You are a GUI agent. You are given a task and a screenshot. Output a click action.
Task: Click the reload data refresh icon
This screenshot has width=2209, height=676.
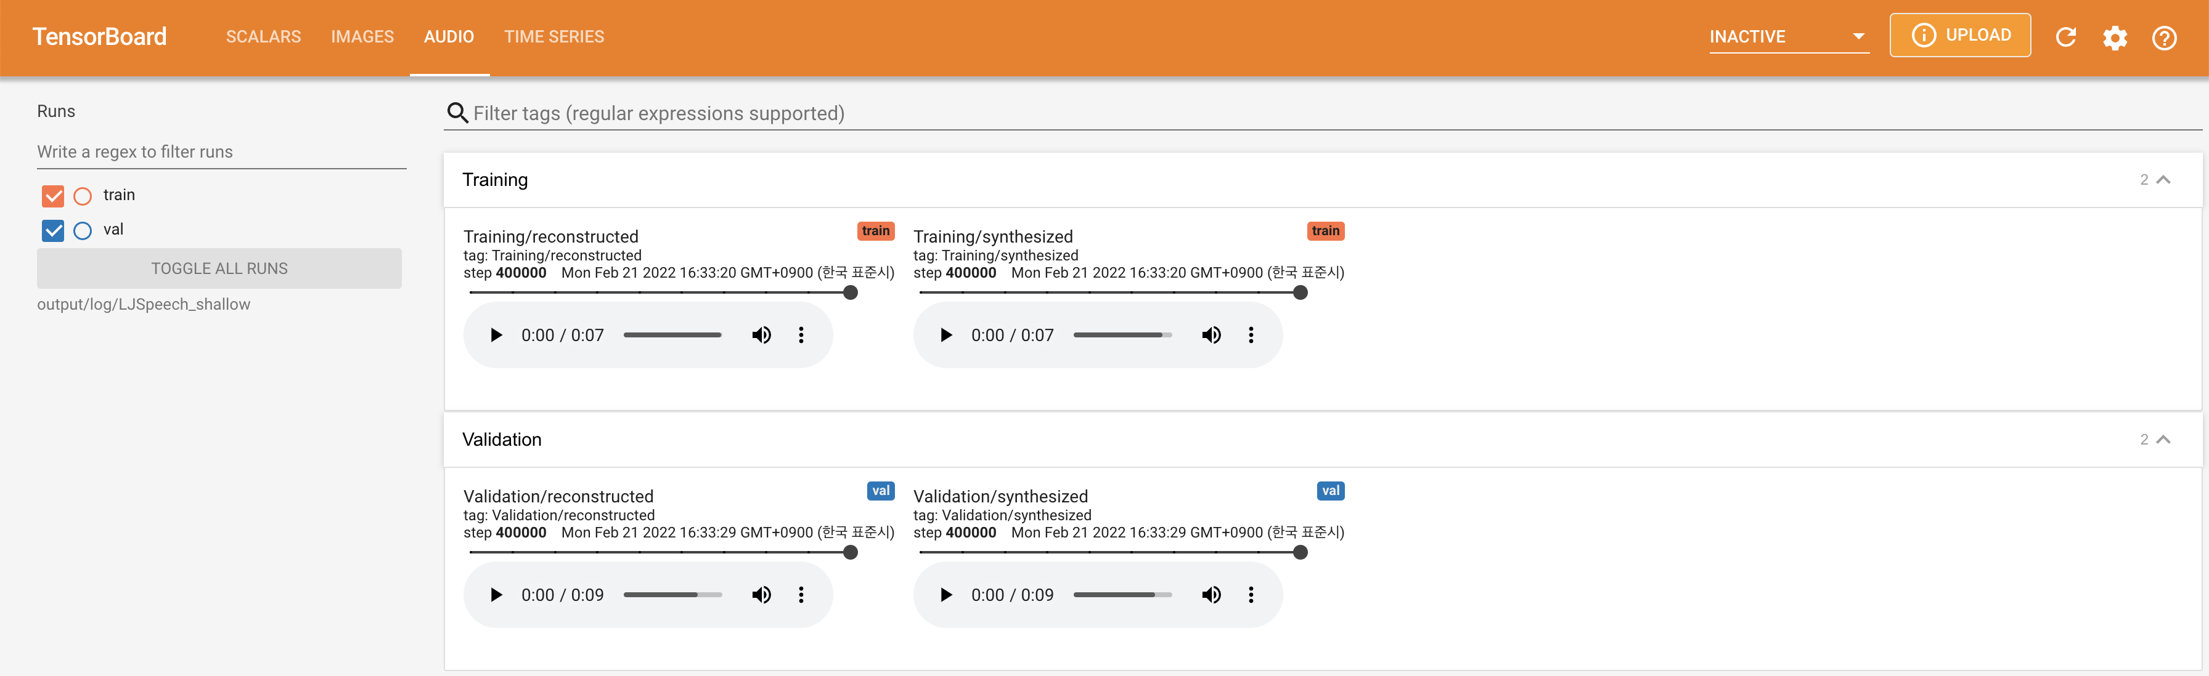pos(2066,37)
